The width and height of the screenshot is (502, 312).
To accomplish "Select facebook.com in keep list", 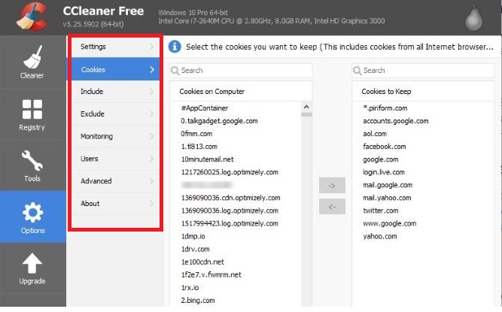I will (x=385, y=147).
